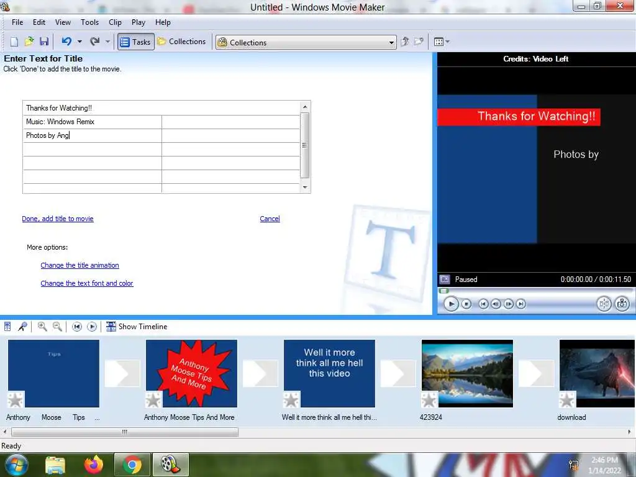
Task: Click video effect star on 423924 clip
Action: pyautogui.click(x=429, y=400)
